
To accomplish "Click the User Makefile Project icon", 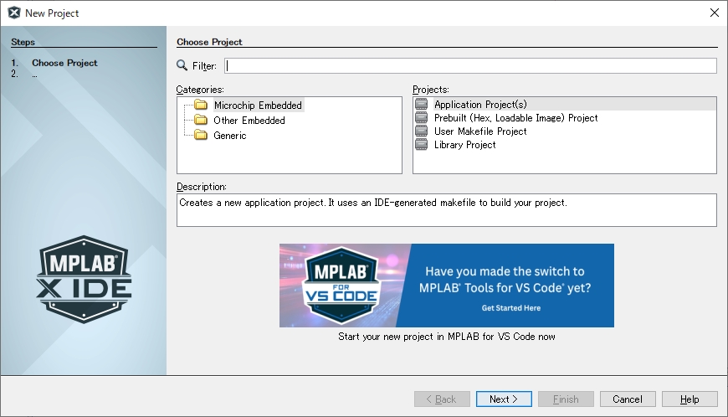I will pos(422,131).
